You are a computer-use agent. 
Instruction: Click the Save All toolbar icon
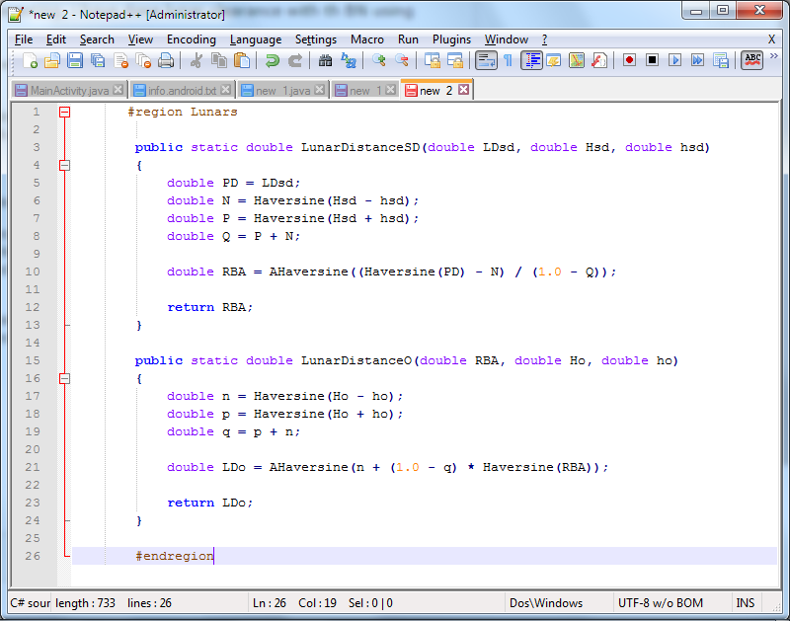pyautogui.click(x=98, y=60)
